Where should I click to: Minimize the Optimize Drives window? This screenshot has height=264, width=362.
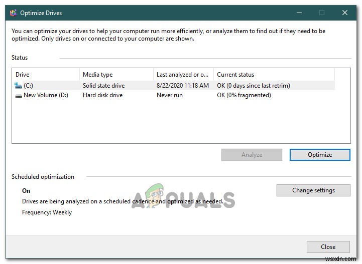coord(299,13)
